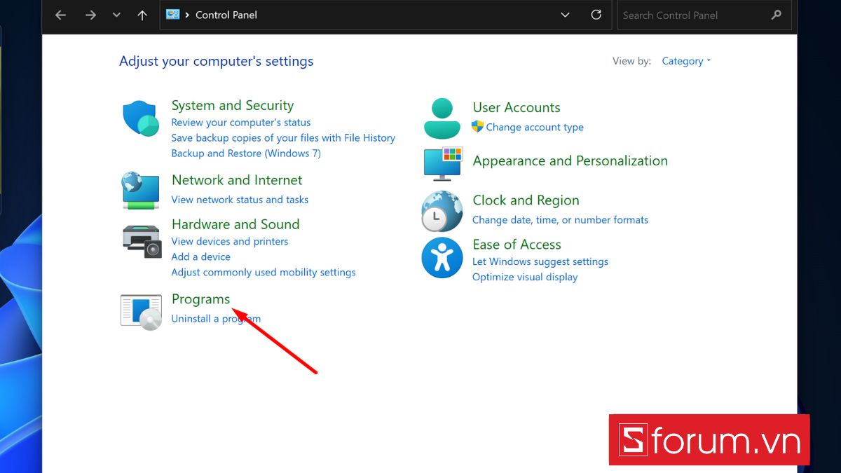The image size is (841, 473).
Task: Open Appearance and Personalization category
Action: click(x=570, y=161)
